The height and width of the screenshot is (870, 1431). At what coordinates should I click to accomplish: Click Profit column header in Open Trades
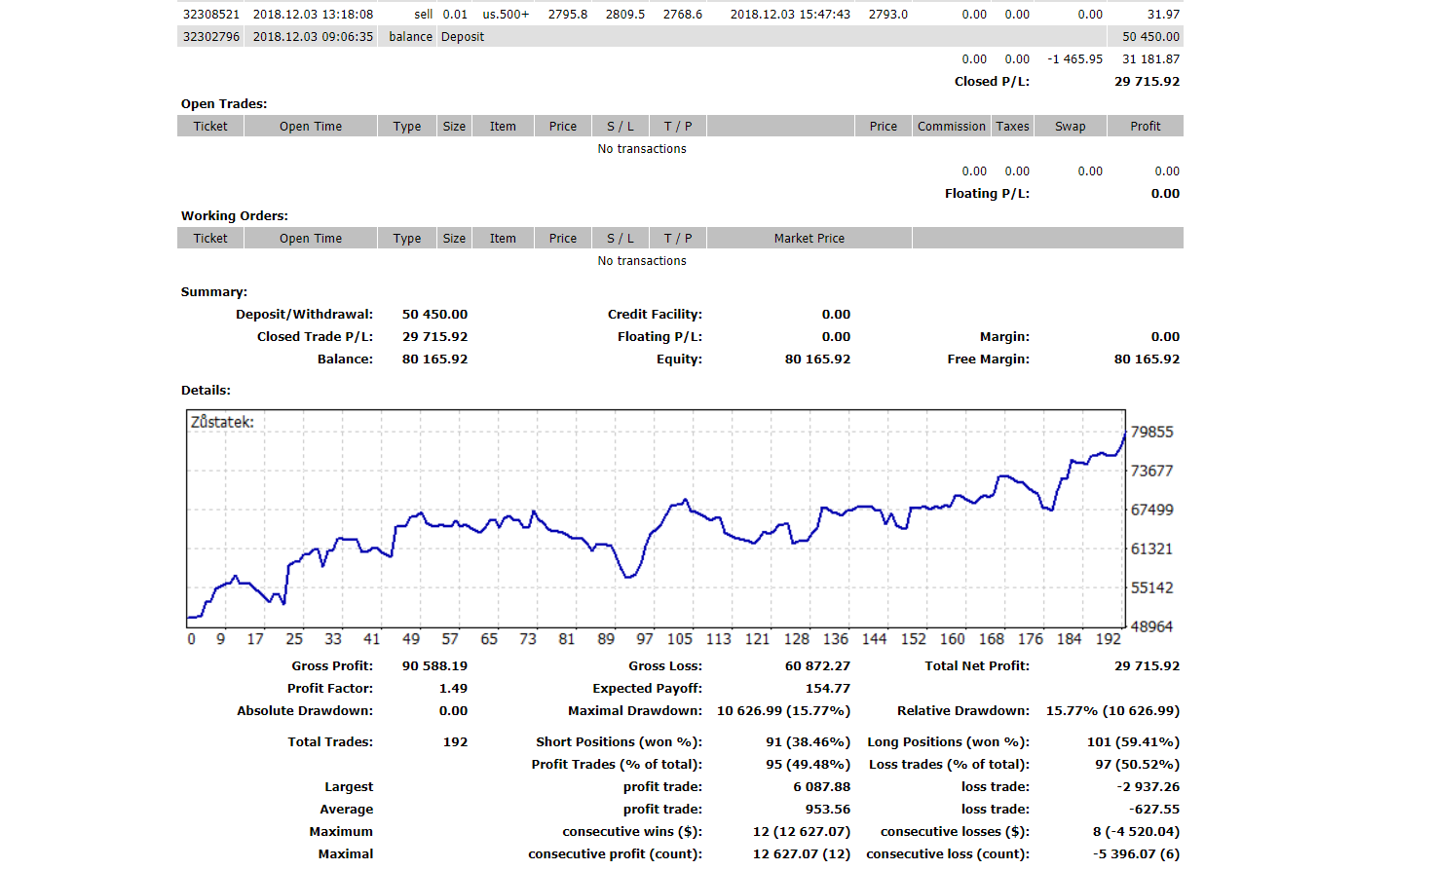point(1146,127)
